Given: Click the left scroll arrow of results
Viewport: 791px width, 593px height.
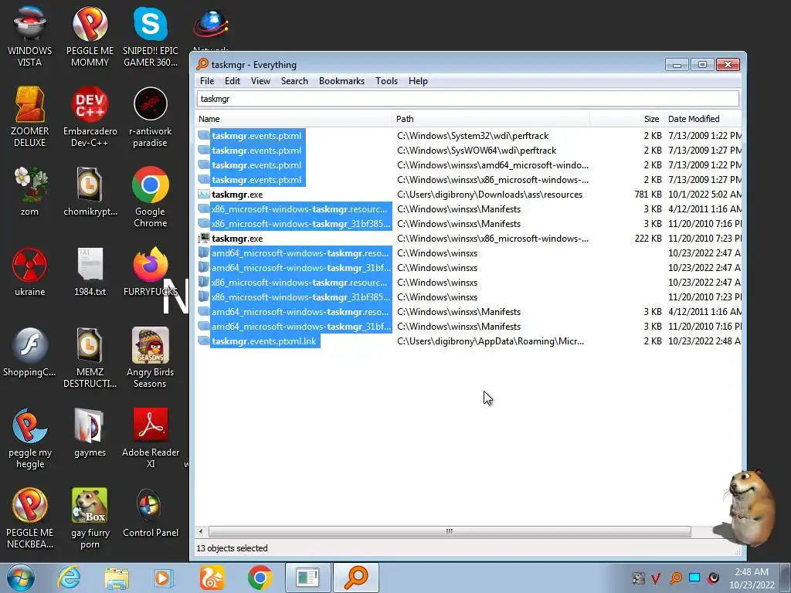Looking at the screenshot, I should (x=201, y=531).
